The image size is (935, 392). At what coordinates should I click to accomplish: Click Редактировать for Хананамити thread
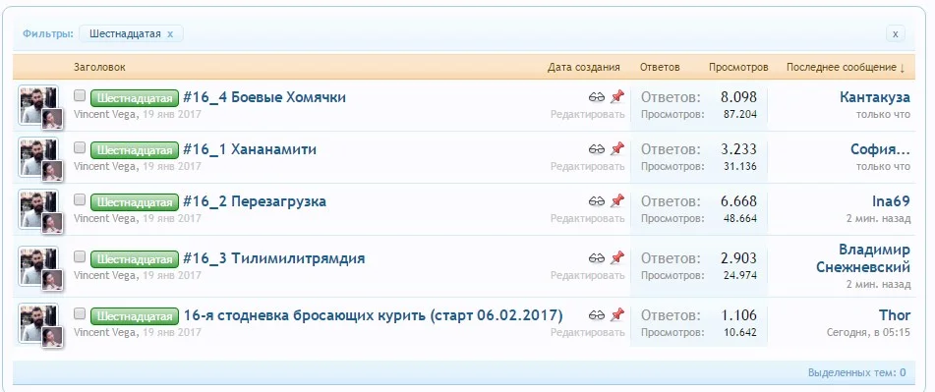(x=587, y=166)
